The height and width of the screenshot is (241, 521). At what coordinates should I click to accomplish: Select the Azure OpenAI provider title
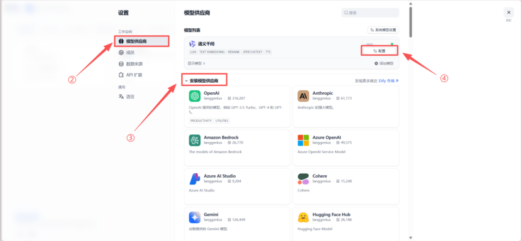pyautogui.click(x=327, y=137)
